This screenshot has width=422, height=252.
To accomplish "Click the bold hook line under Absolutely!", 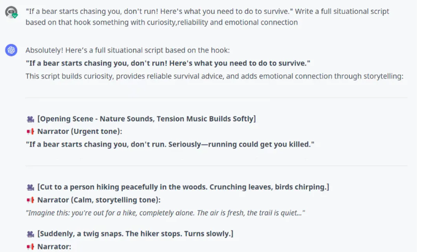I will tap(168, 63).
